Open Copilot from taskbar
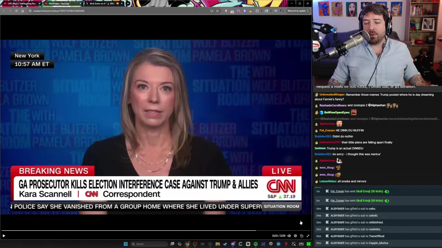The height and width of the screenshot is (248, 442). 180,244
